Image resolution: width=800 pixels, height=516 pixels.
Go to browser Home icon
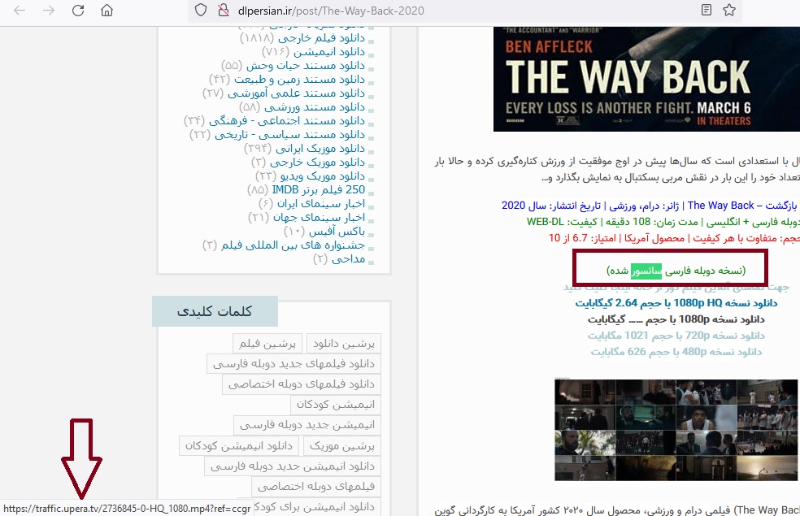[x=107, y=11]
